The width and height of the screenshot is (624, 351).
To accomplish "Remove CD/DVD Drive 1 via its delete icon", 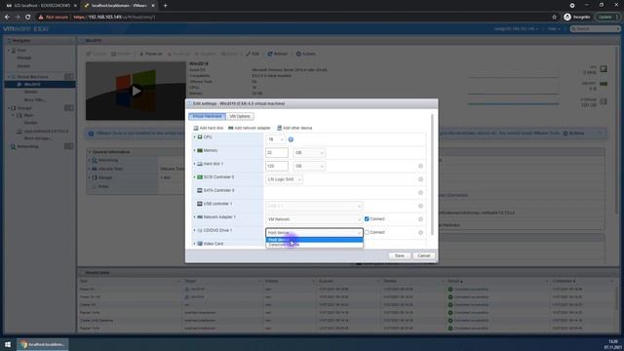I will pos(420,232).
